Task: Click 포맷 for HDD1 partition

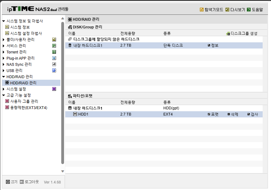Action: click(x=213, y=114)
